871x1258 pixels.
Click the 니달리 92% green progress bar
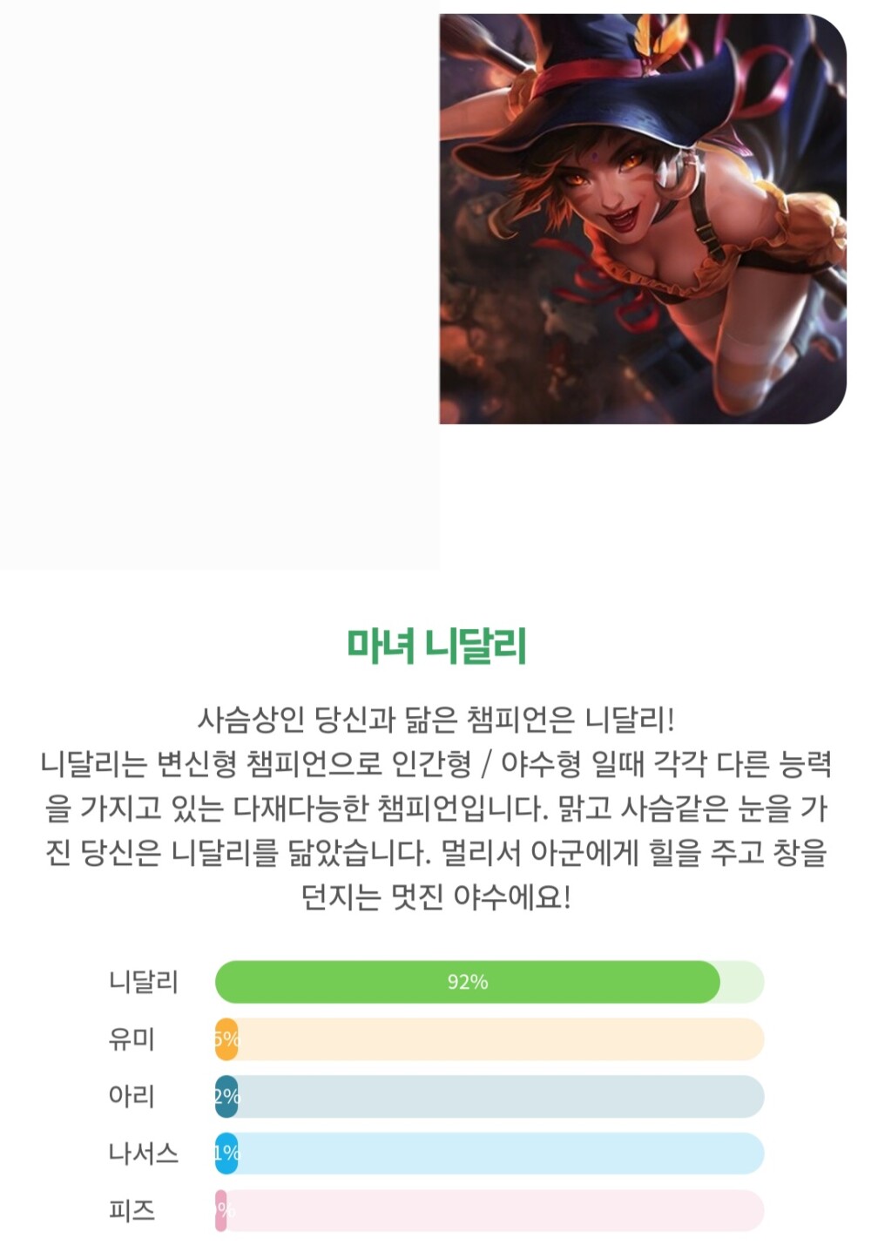490,982
